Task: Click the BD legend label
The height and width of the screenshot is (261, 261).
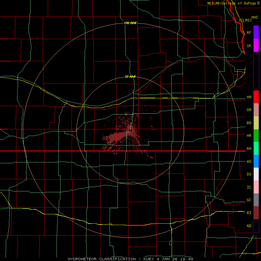Action: (x=249, y=123)
